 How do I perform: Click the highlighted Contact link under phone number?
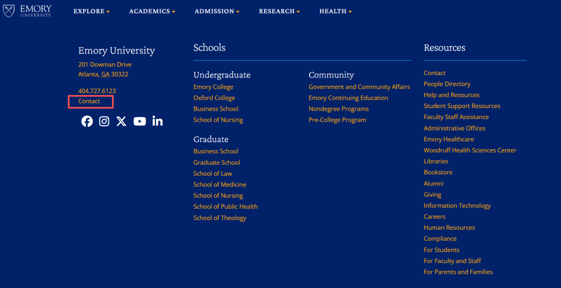(x=89, y=101)
